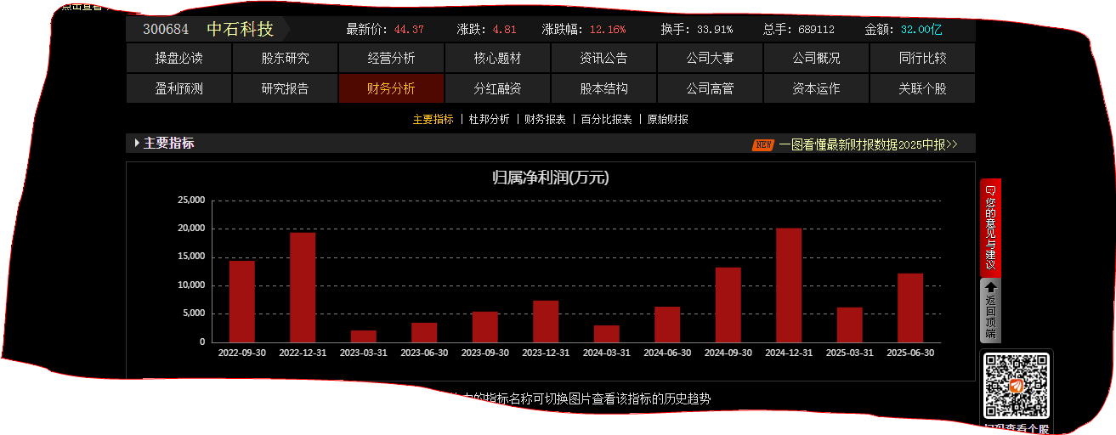Open the 操盘必读 tab
1116x435 pixels.
coord(179,59)
